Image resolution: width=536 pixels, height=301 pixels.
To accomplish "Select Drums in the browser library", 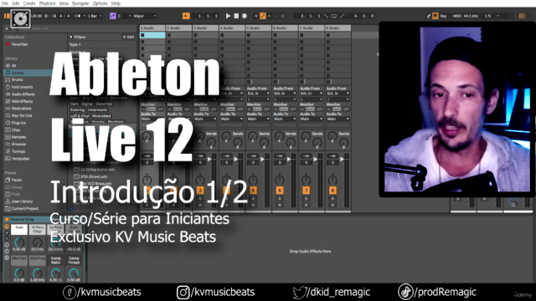I will [17, 80].
